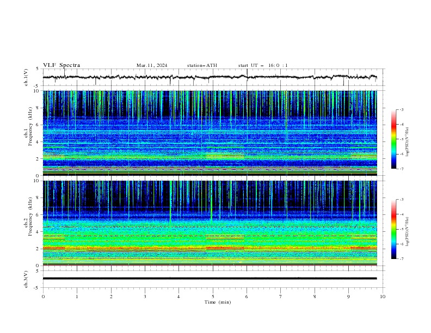Screen dimensions: 431x333
Task: Select the date text "Mar.11, 2024"
Action: coord(152,65)
